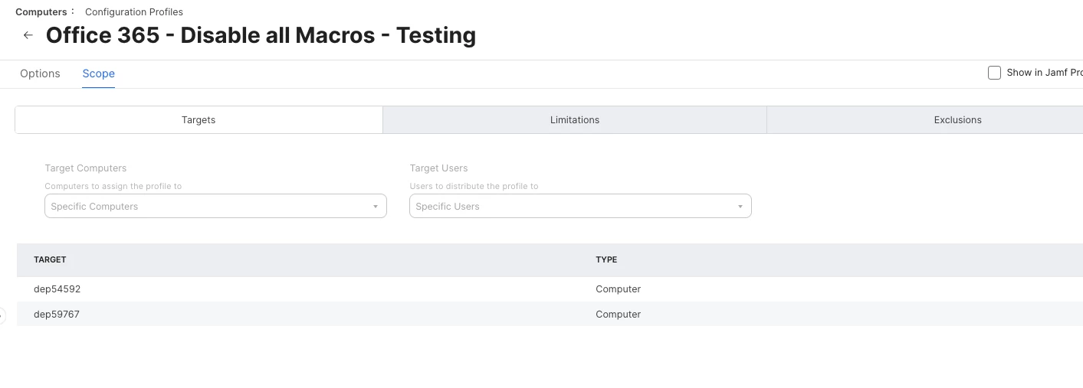Sort by the TYPE column header
Viewport: 1083px width, 388px height.
tap(606, 259)
